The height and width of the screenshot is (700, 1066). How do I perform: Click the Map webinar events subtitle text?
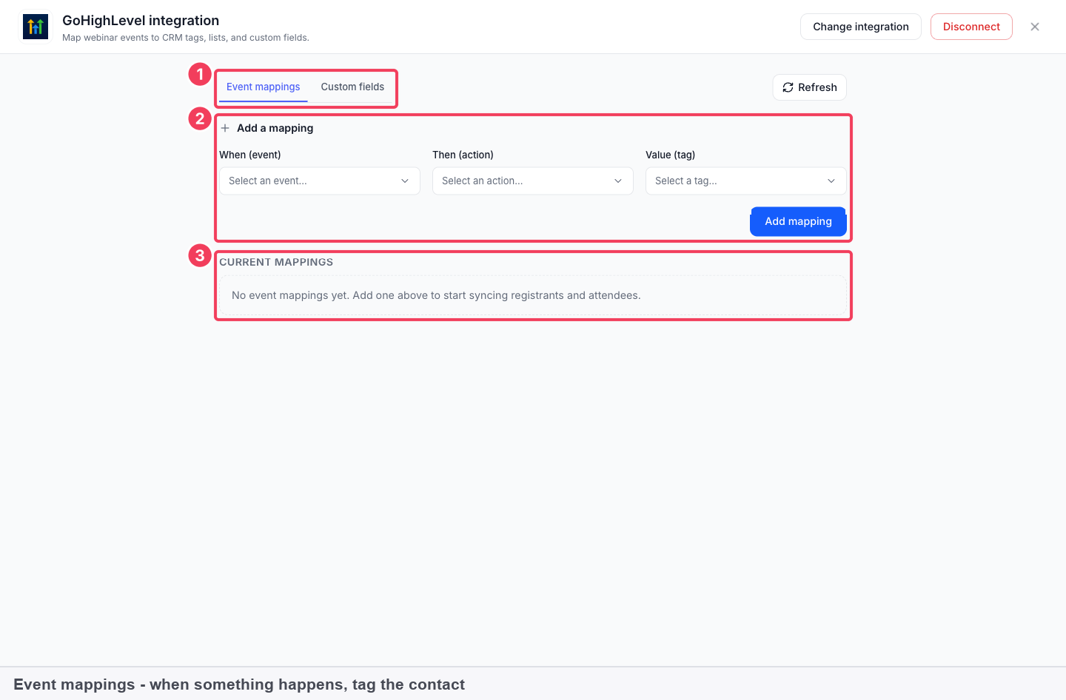186,38
